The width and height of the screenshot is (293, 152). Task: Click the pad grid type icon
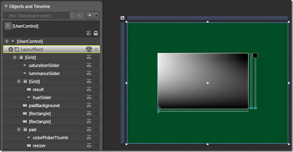coord(25,130)
